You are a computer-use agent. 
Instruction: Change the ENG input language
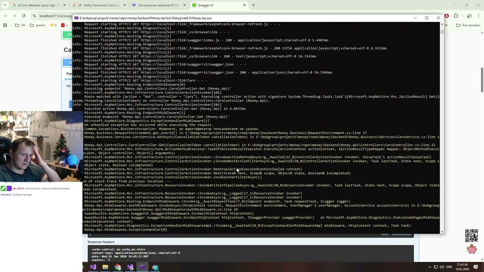(x=449, y=267)
